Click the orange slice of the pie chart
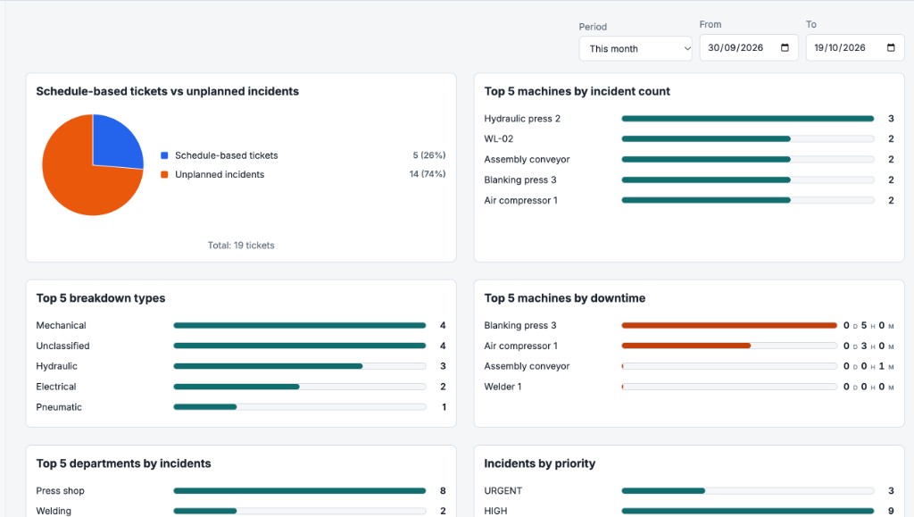Viewport: 914px width, 517px height. (76, 180)
